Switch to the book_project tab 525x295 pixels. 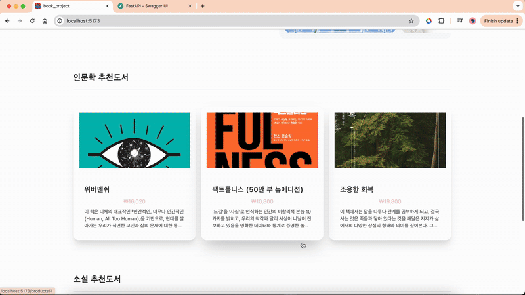[73, 6]
